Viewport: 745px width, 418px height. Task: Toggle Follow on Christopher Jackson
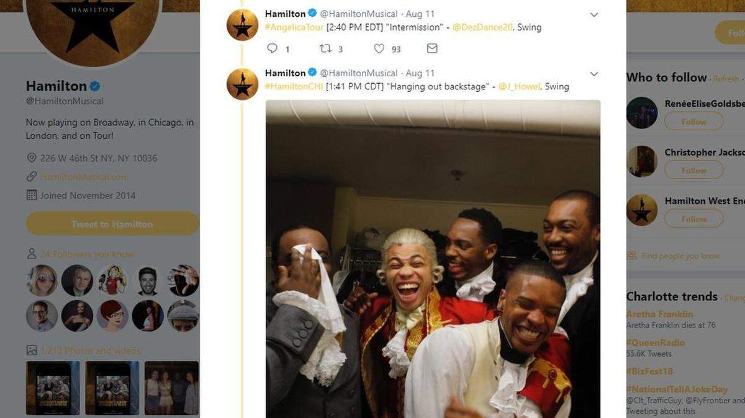point(693,170)
